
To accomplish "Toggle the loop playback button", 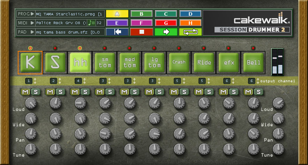I will click(190, 32).
